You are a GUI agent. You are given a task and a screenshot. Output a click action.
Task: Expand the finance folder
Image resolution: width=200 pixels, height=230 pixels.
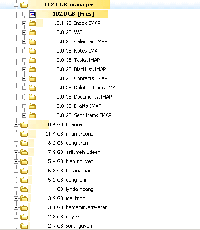[x=16, y=125]
